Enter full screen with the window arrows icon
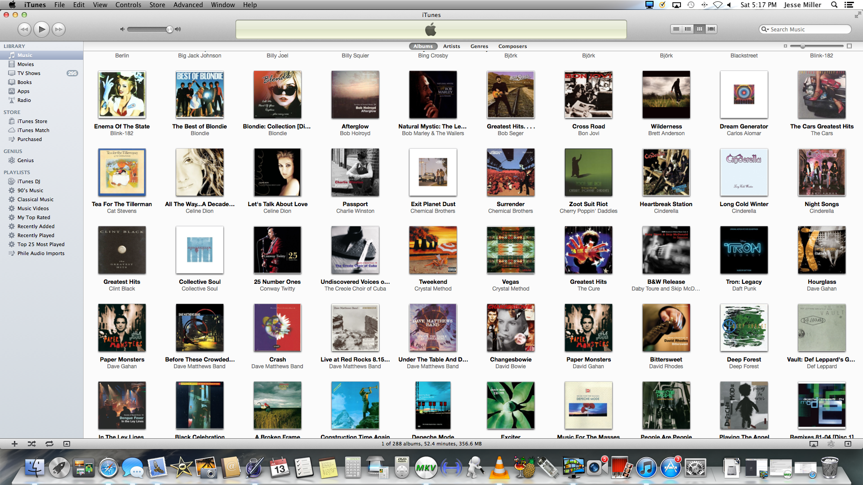 click(858, 15)
